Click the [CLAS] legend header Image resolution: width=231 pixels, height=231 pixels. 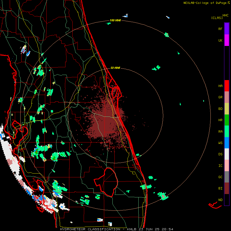point(217,18)
